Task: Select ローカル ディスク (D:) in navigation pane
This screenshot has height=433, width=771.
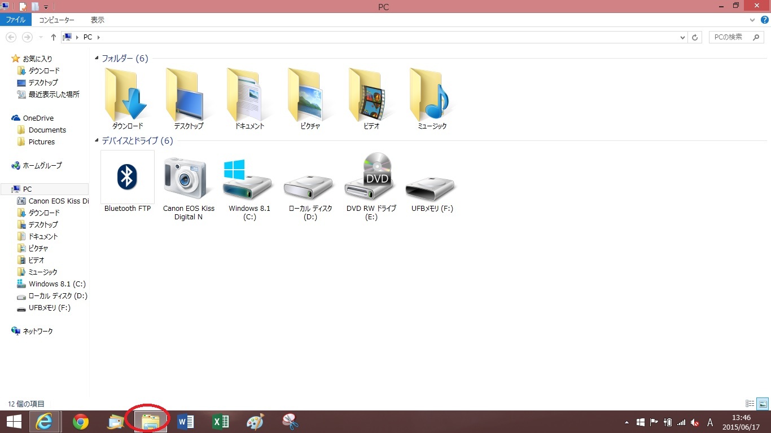Action: pyautogui.click(x=58, y=295)
